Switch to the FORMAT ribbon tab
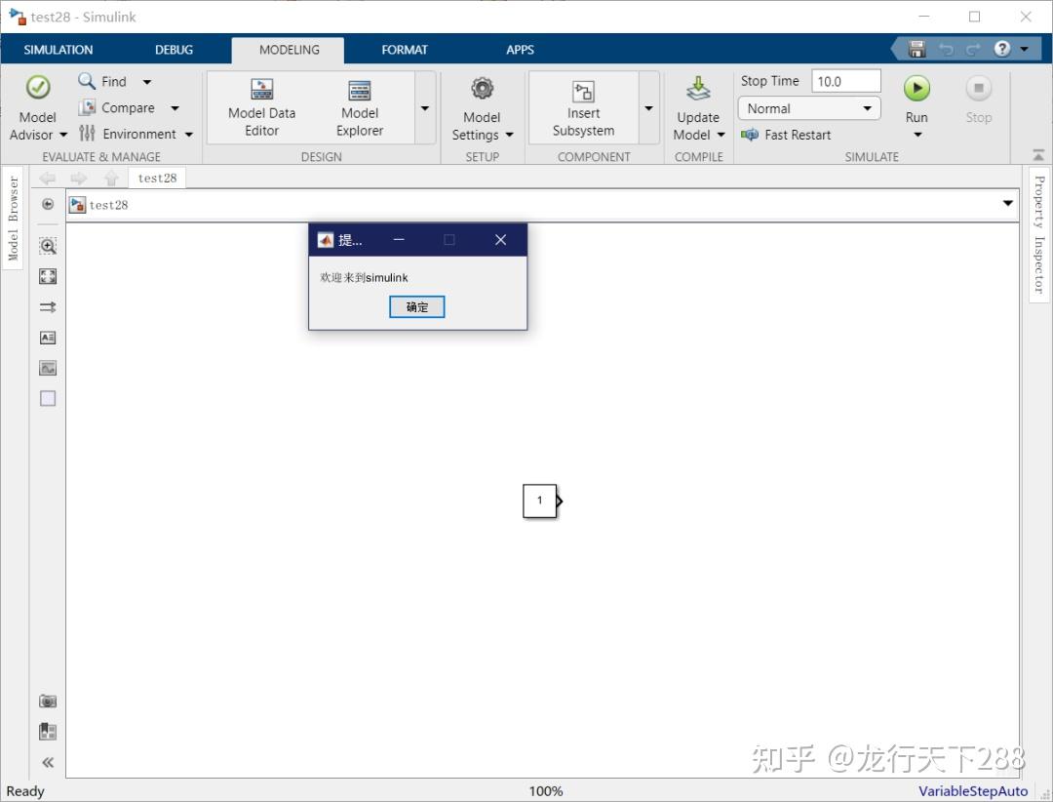 [x=405, y=49]
